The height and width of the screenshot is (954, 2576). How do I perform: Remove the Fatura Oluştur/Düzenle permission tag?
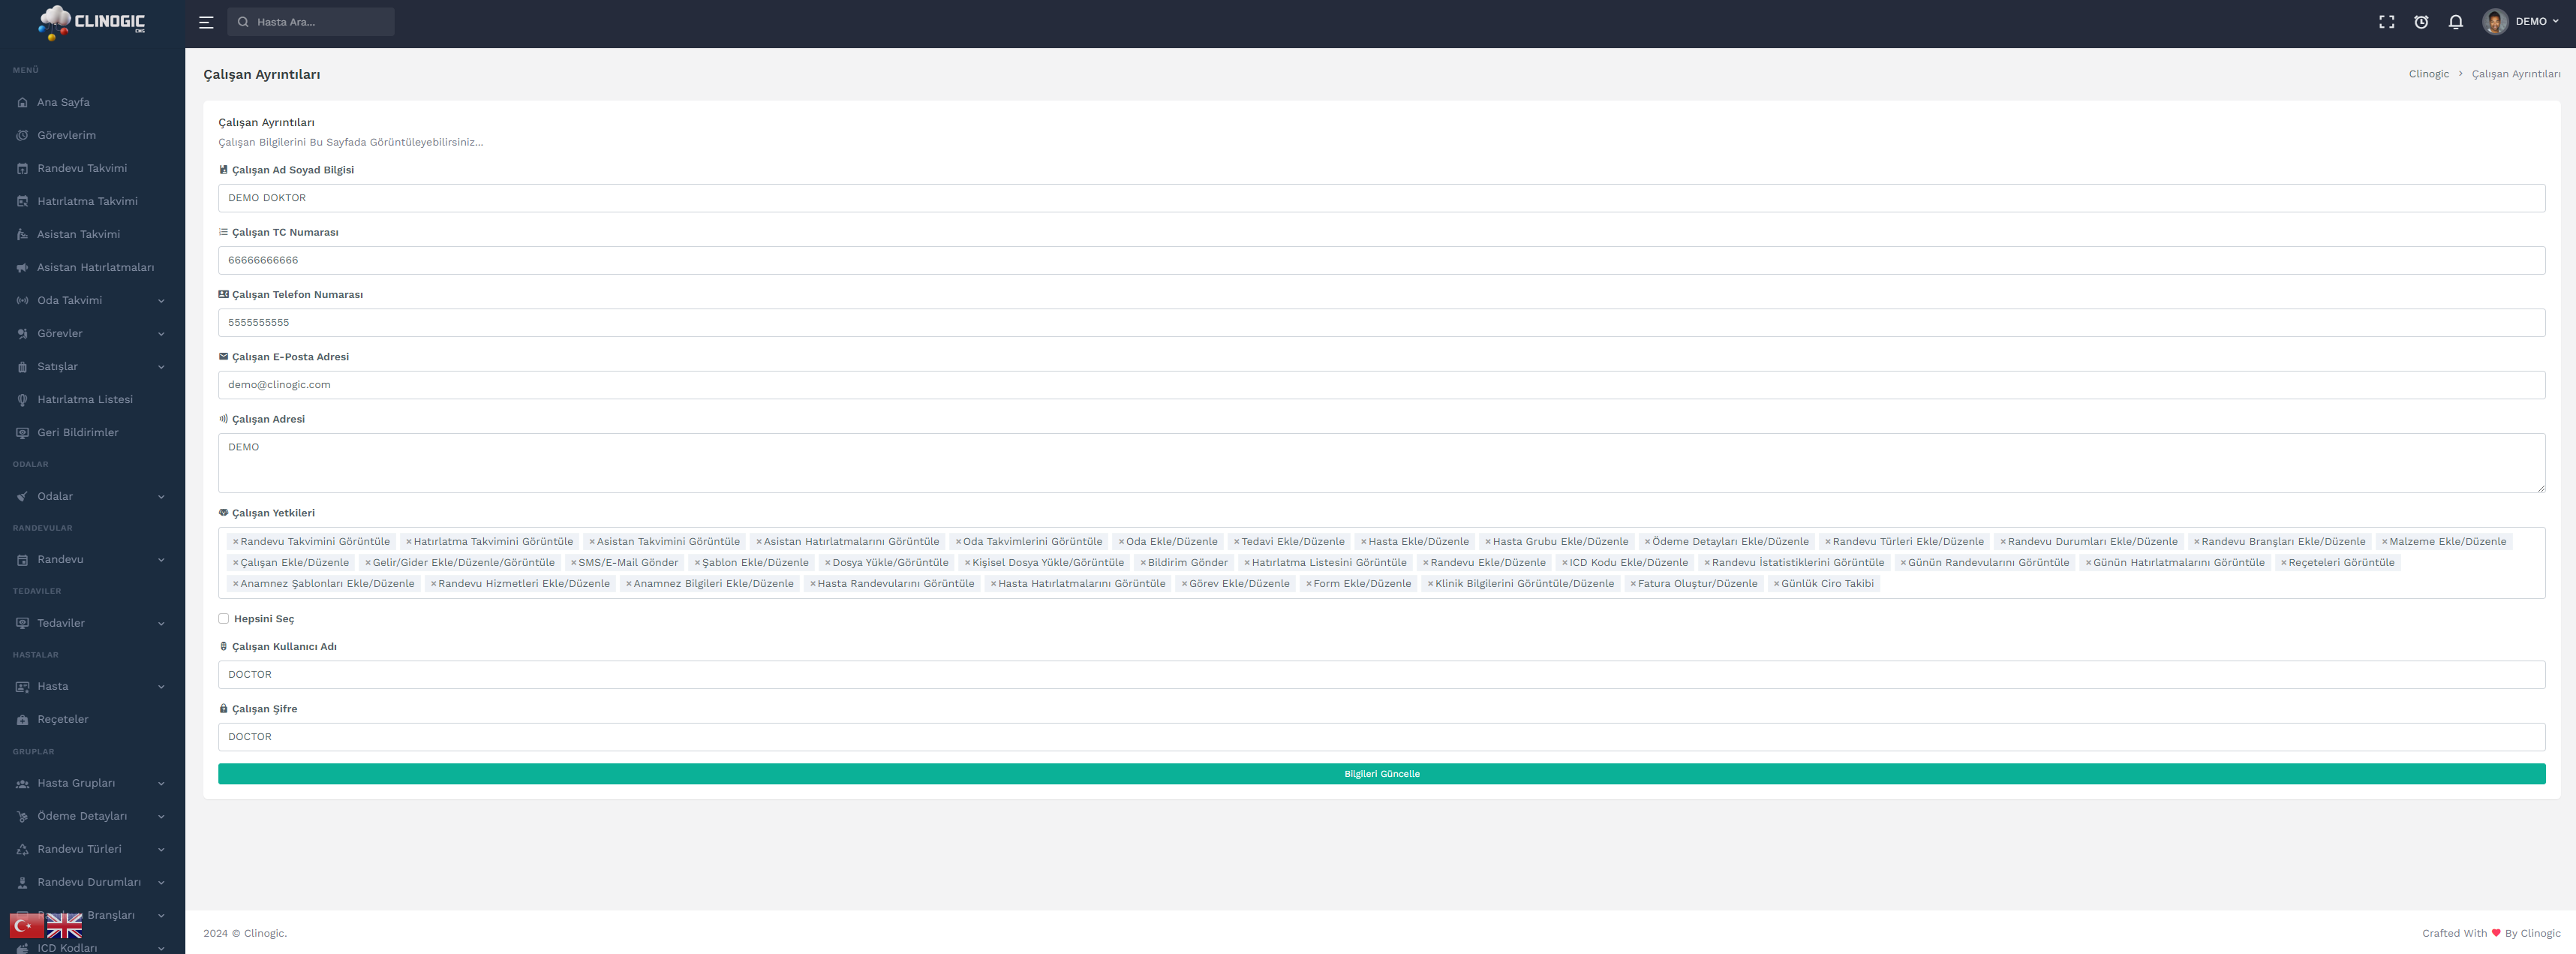[1633, 584]
